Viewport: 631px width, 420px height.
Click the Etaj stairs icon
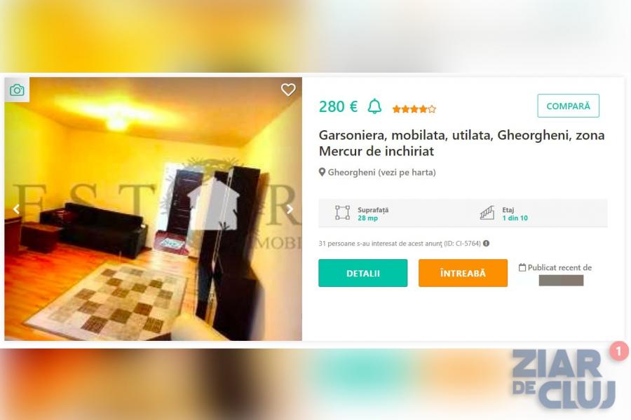click(x=487, y=213)
